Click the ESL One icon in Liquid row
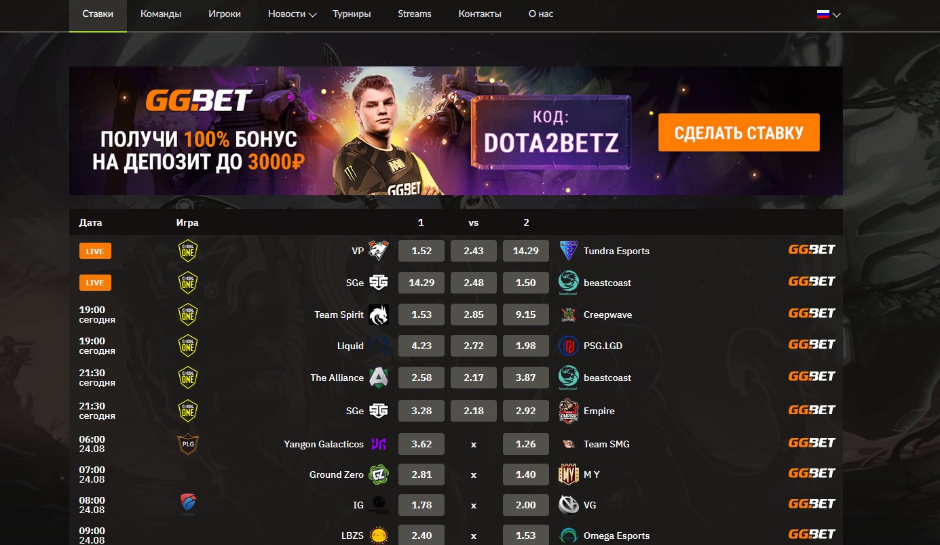940x545 pixels. tap(188, 346)
